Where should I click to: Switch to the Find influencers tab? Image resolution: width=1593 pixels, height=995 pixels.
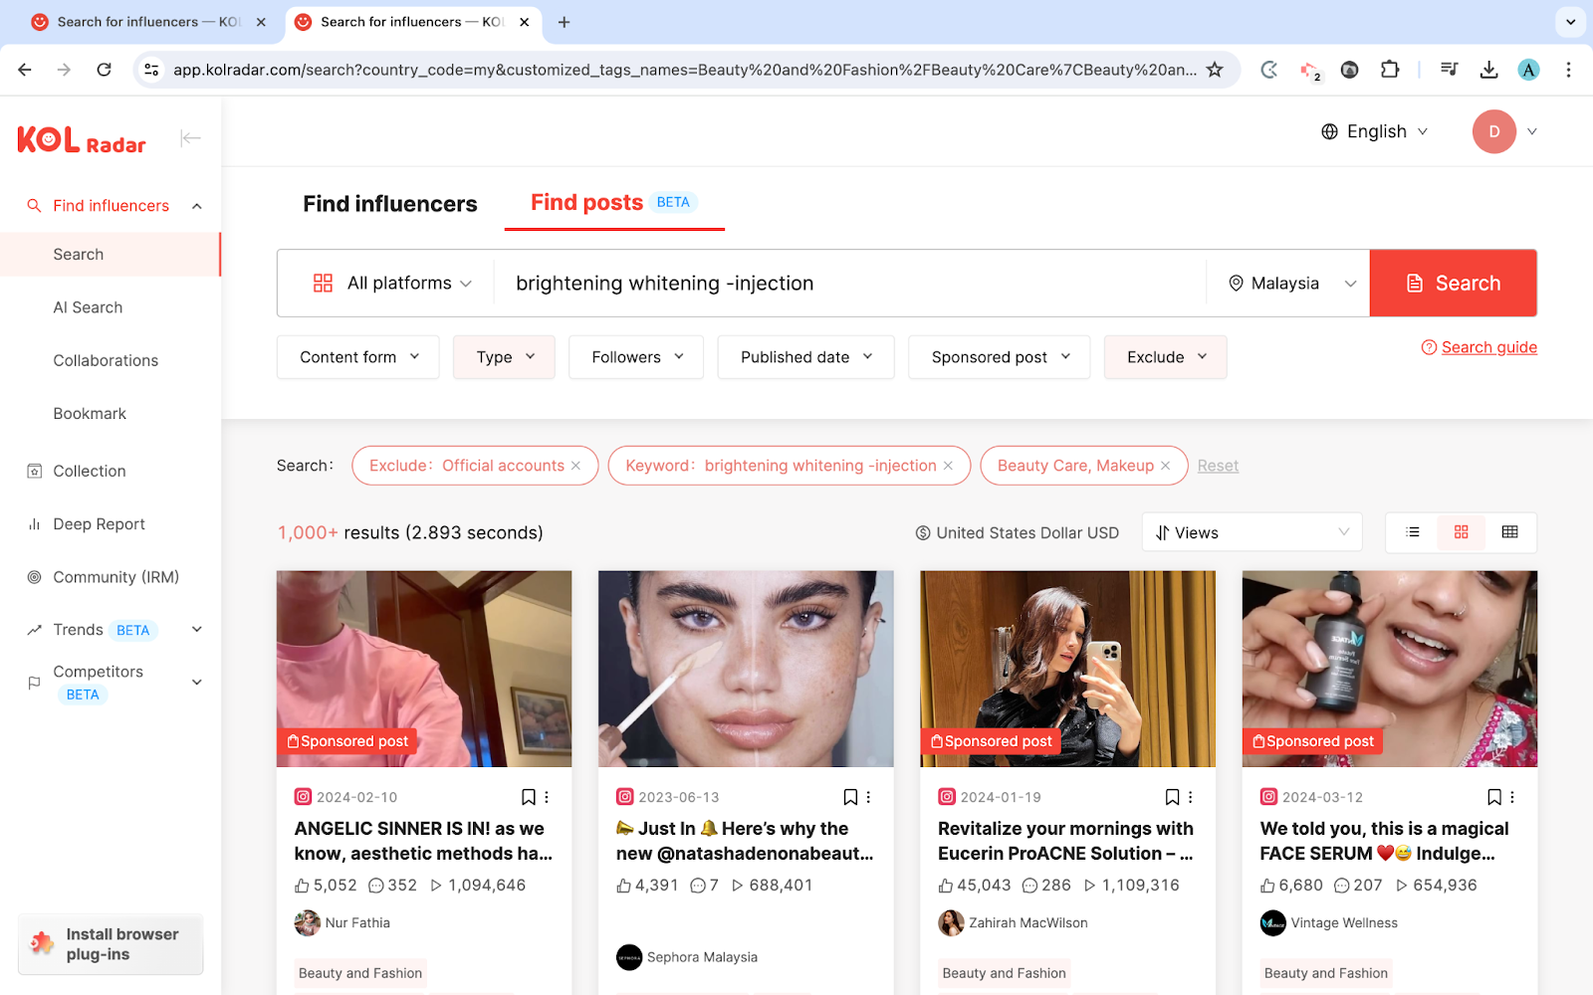pyautogui.click(x=390, y=204)
